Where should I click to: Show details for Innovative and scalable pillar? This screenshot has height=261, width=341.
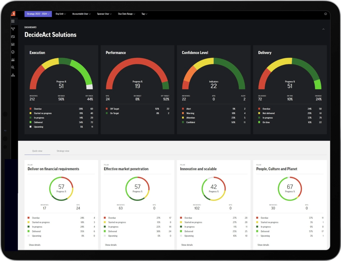click(x=187, y=245)
